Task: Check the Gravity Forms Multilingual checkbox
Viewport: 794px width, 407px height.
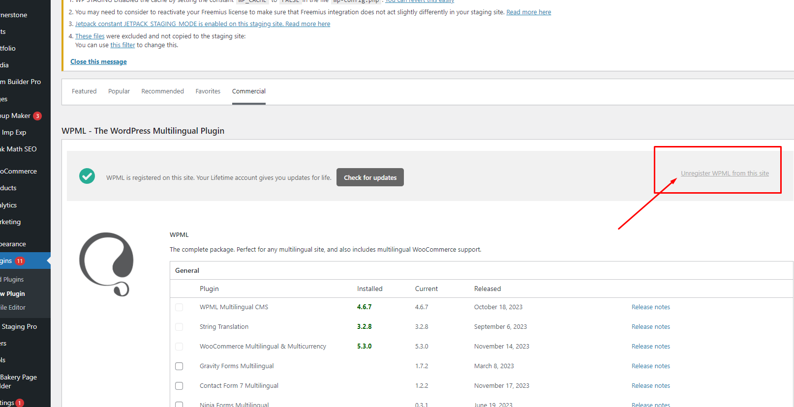Action: (x=179, y=366)
